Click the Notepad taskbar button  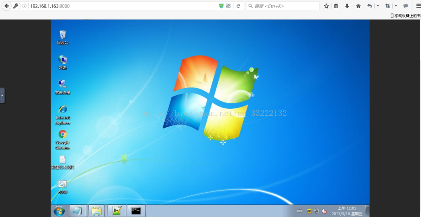point(78,211)
